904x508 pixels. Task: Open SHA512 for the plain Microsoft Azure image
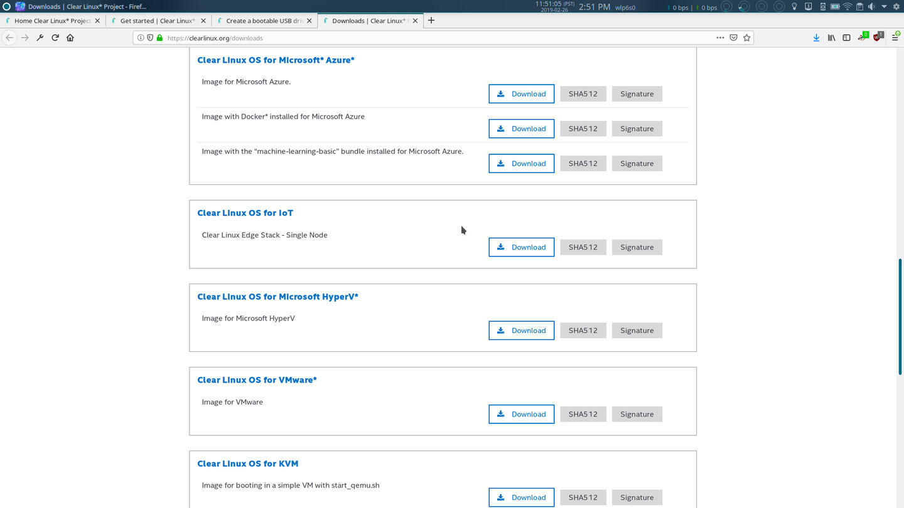[x=583, y=94]
